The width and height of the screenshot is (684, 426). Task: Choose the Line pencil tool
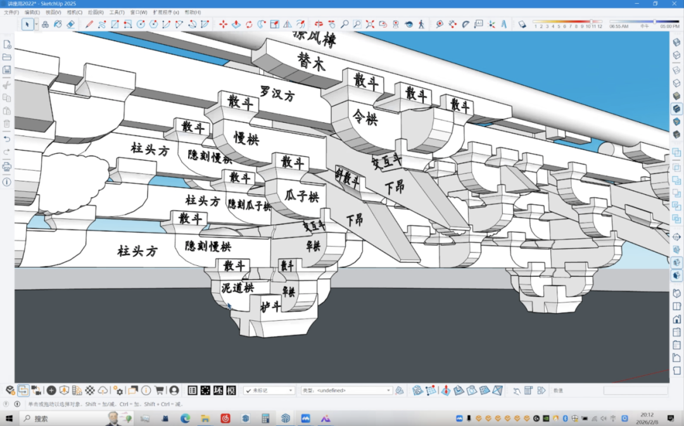click(x=89, y=25)
